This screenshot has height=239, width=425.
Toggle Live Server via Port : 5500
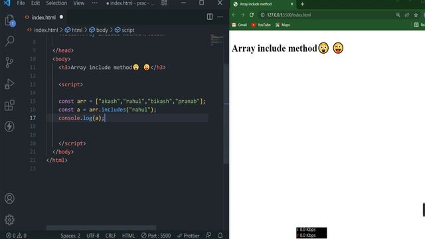(x=156, y=236)
